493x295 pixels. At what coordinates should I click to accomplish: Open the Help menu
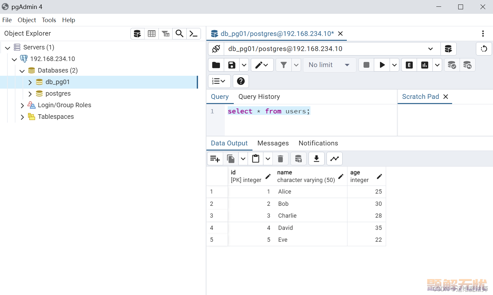pyautogui.click(x=69, y=20)
